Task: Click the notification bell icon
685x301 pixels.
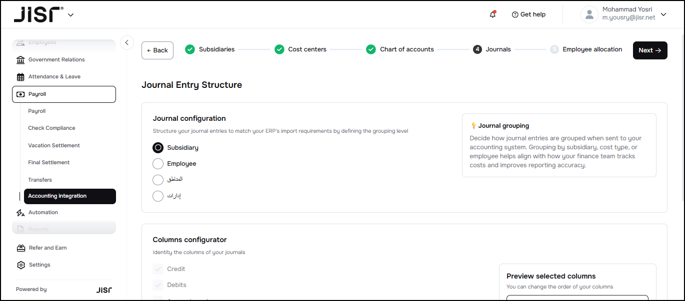Action: 493,14
